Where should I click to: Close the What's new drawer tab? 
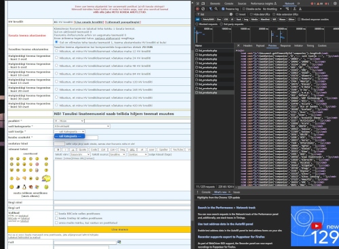tap(229, 192)
